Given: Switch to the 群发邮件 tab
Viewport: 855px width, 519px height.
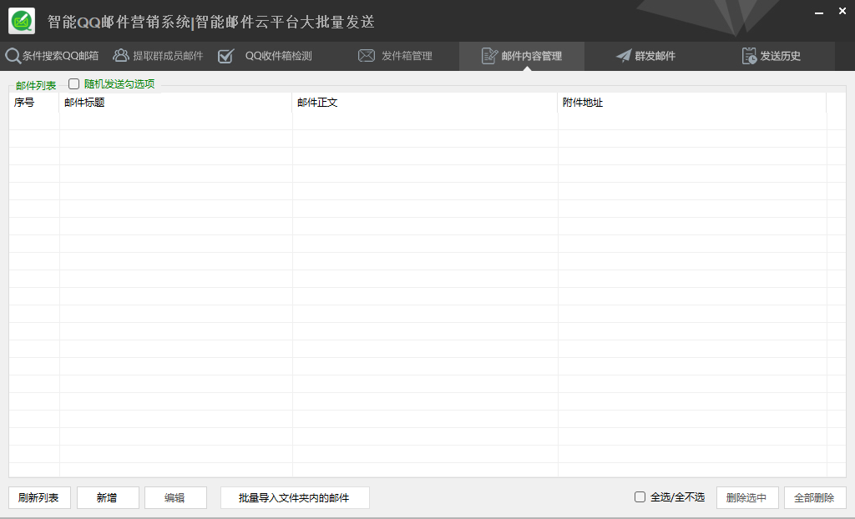Looking at the screenshot, I should click(x=655, y=56).
